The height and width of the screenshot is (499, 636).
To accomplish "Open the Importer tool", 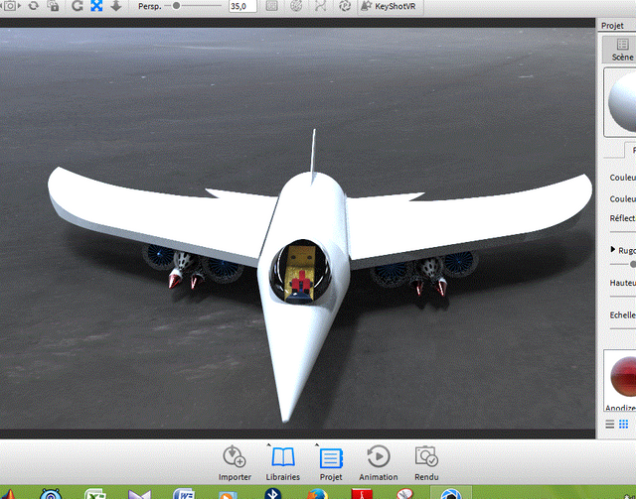I will (x=235, y=463).
